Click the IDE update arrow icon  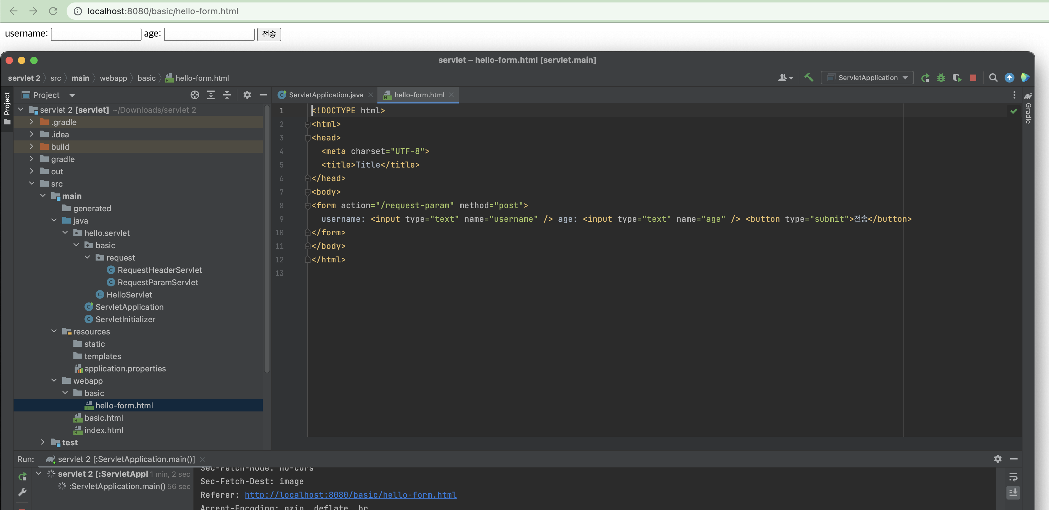1010,78
